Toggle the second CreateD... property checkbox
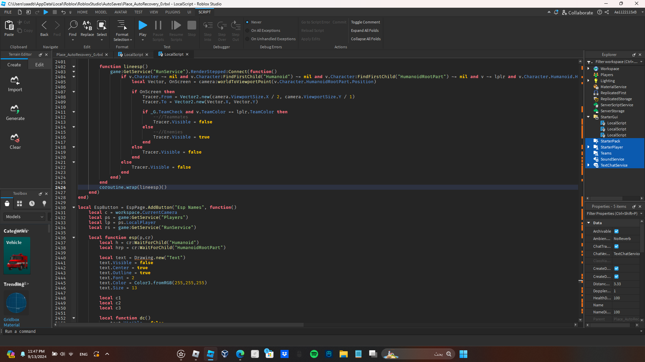Viewport: 645px width, 362px height. [616, 277]
